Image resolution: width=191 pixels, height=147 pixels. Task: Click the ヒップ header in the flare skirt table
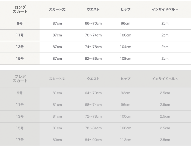(126, 79)
